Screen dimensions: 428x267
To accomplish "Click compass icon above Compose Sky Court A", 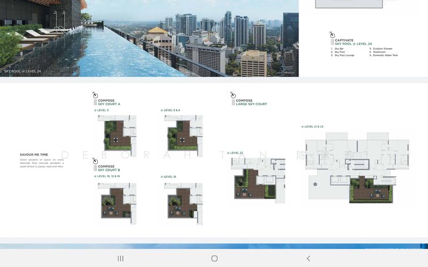I will (x=95, y=95).
